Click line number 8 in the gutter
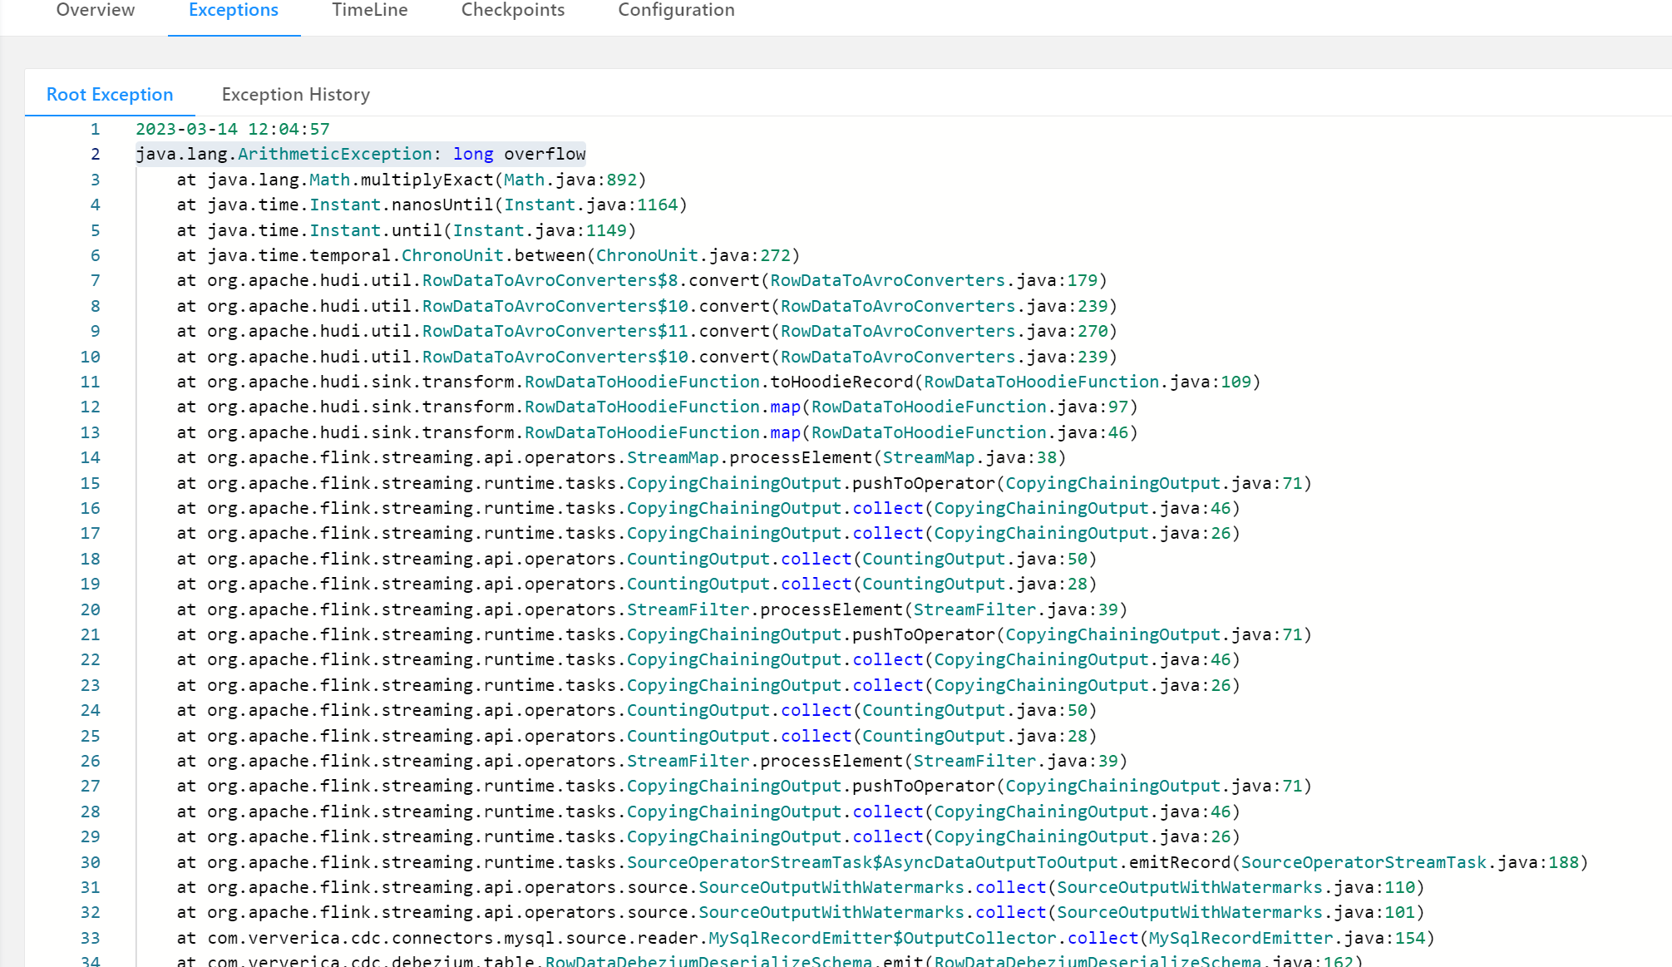 coord(95,307)
